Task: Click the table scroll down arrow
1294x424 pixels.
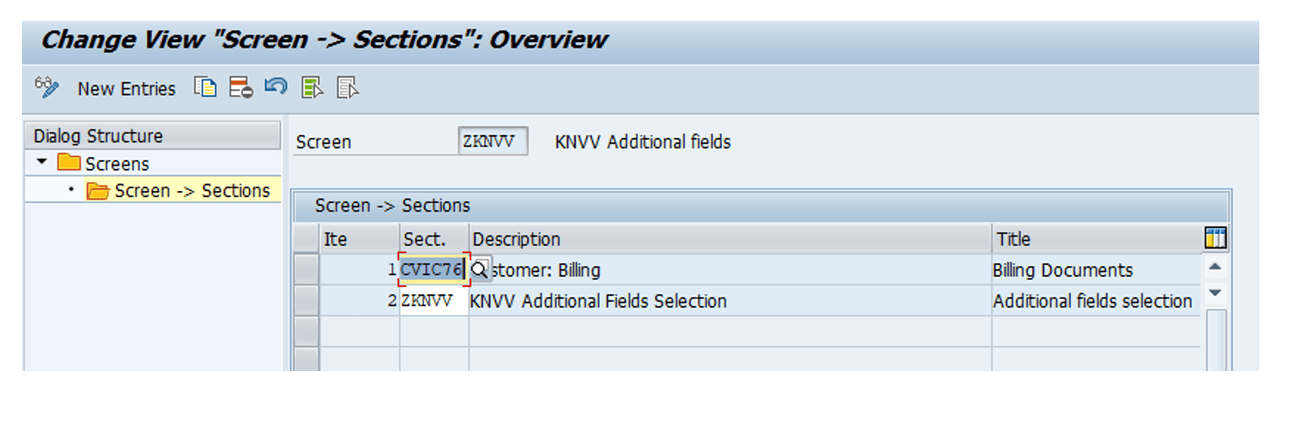Action: coord(1214,293)
